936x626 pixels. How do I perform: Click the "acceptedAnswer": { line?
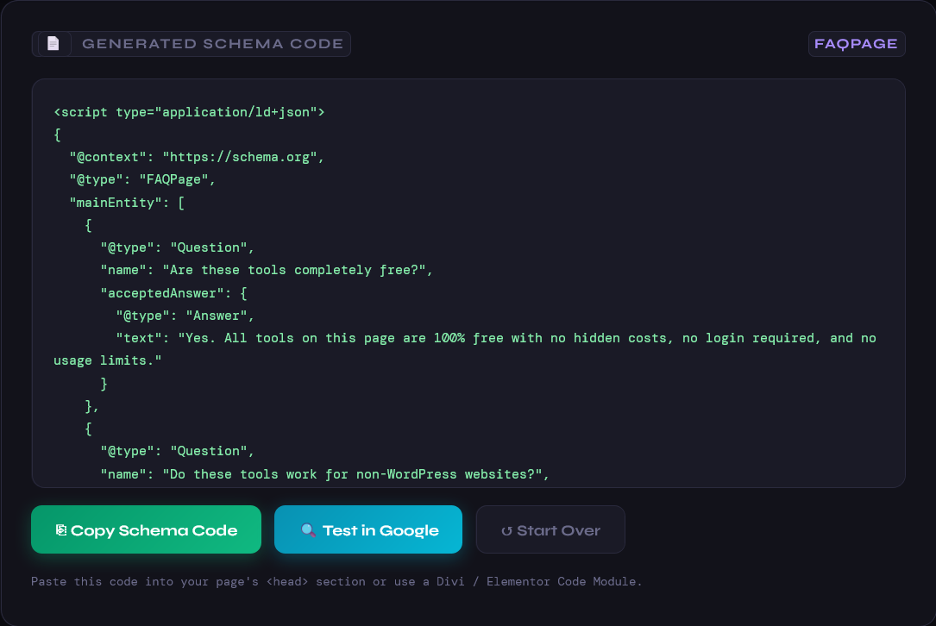coord(173,293)
